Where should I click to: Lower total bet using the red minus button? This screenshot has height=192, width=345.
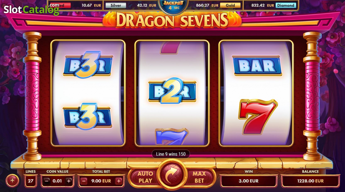84,181
